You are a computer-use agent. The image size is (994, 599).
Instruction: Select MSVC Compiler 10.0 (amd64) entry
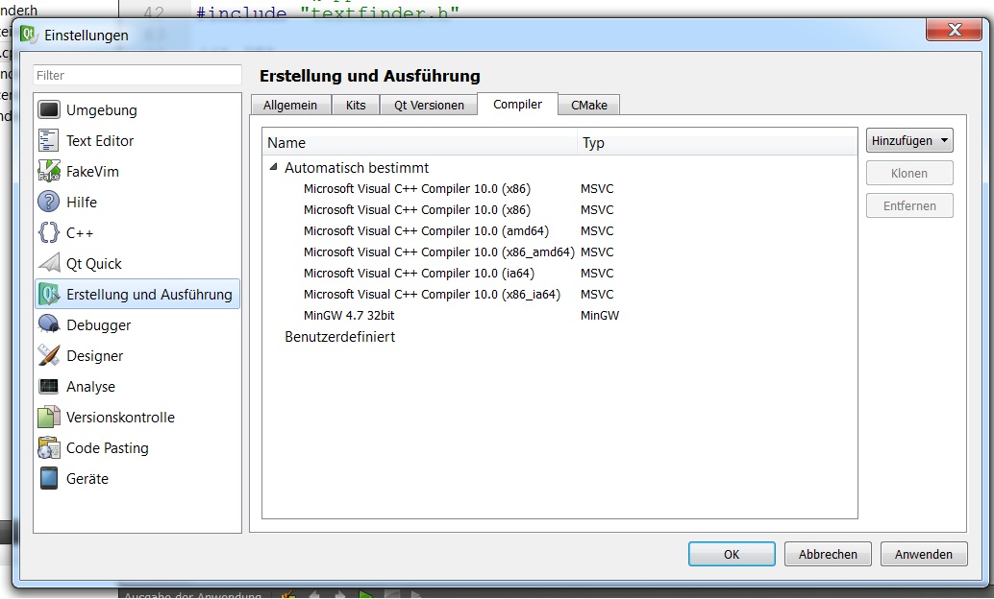click(426, 231)
